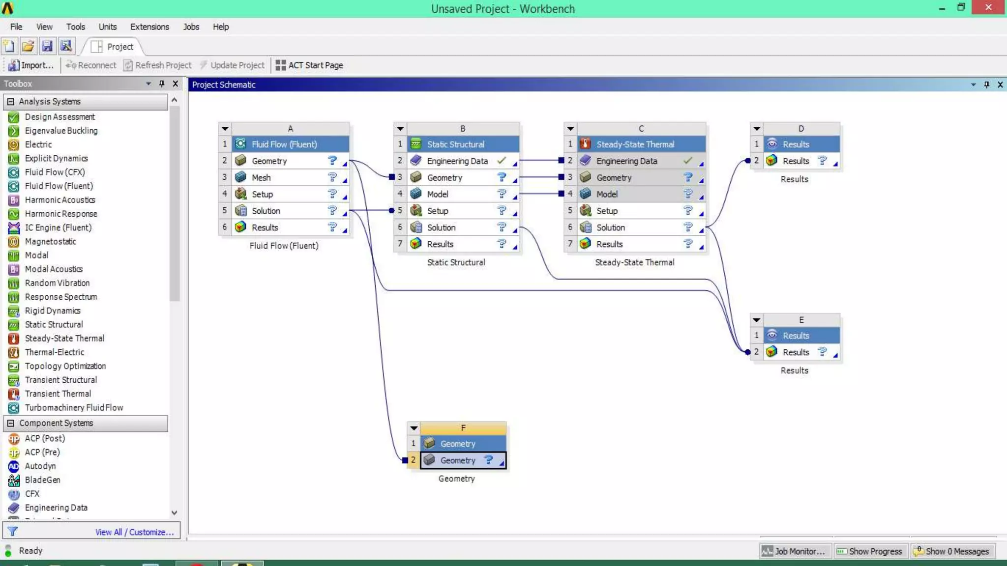Open the Units menu
This screenshot has height=566, width=1007.
[107, 27]
